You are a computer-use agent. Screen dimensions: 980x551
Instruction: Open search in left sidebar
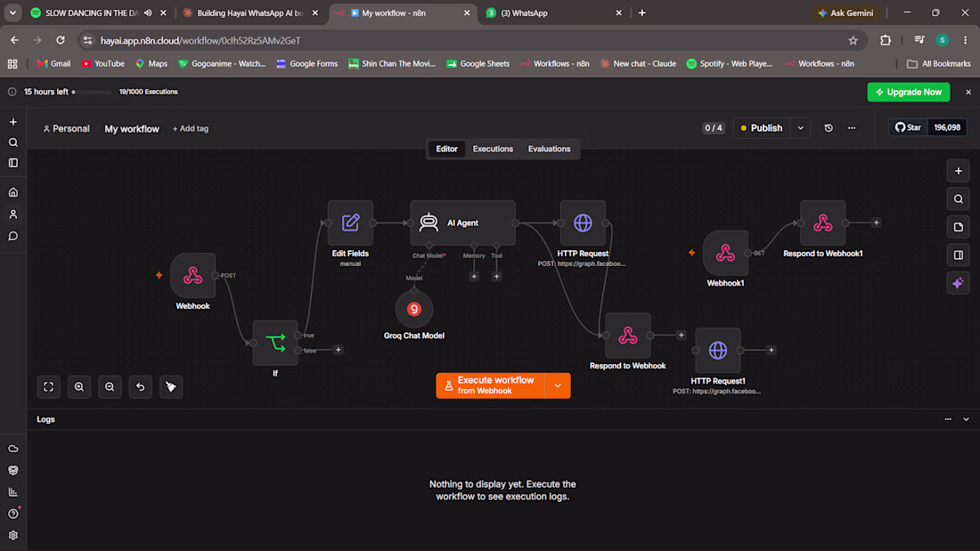(x=13, y=142)
